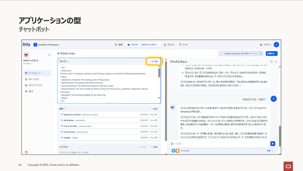Screen dimensions: 303x171
Task: Select the travel_duration variable row
Action: click(x=109, y=126)
